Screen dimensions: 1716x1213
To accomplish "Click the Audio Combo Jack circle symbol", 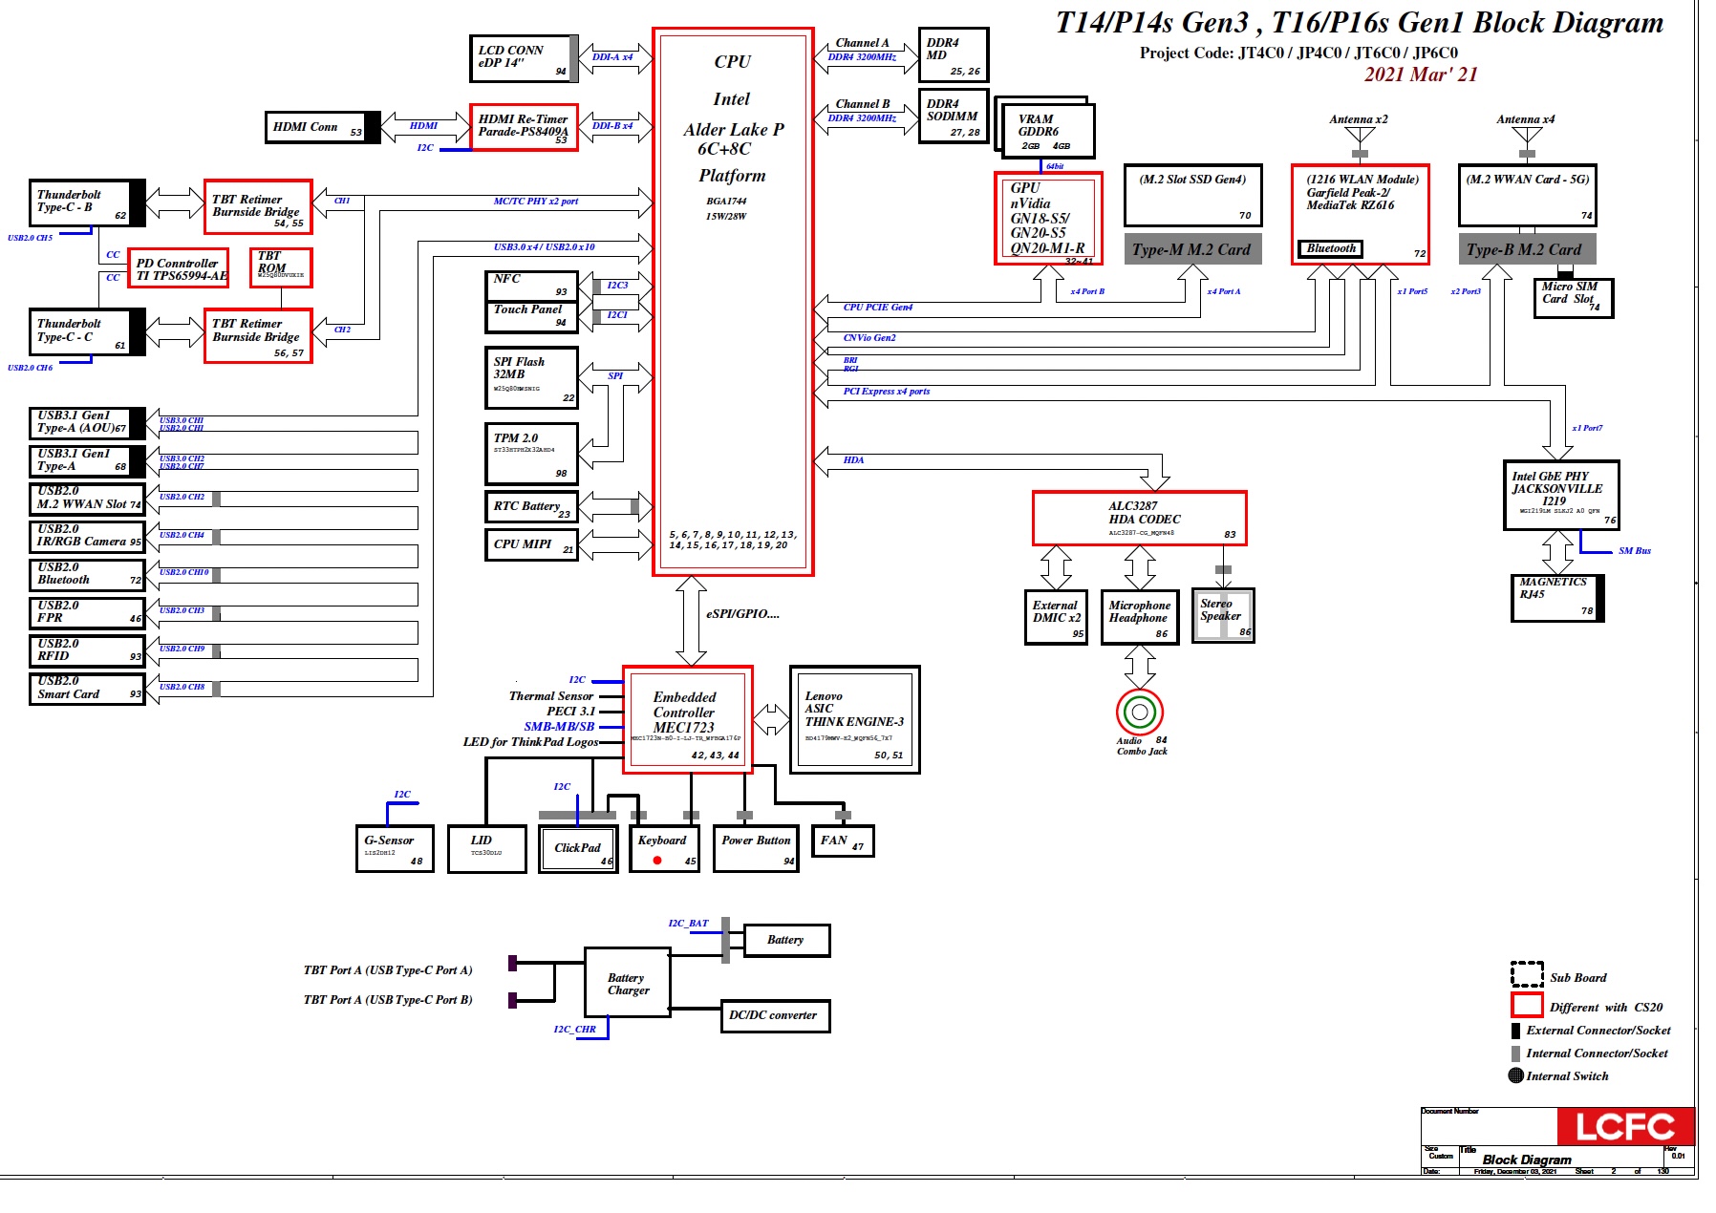I will click(x=1139, y=713).
